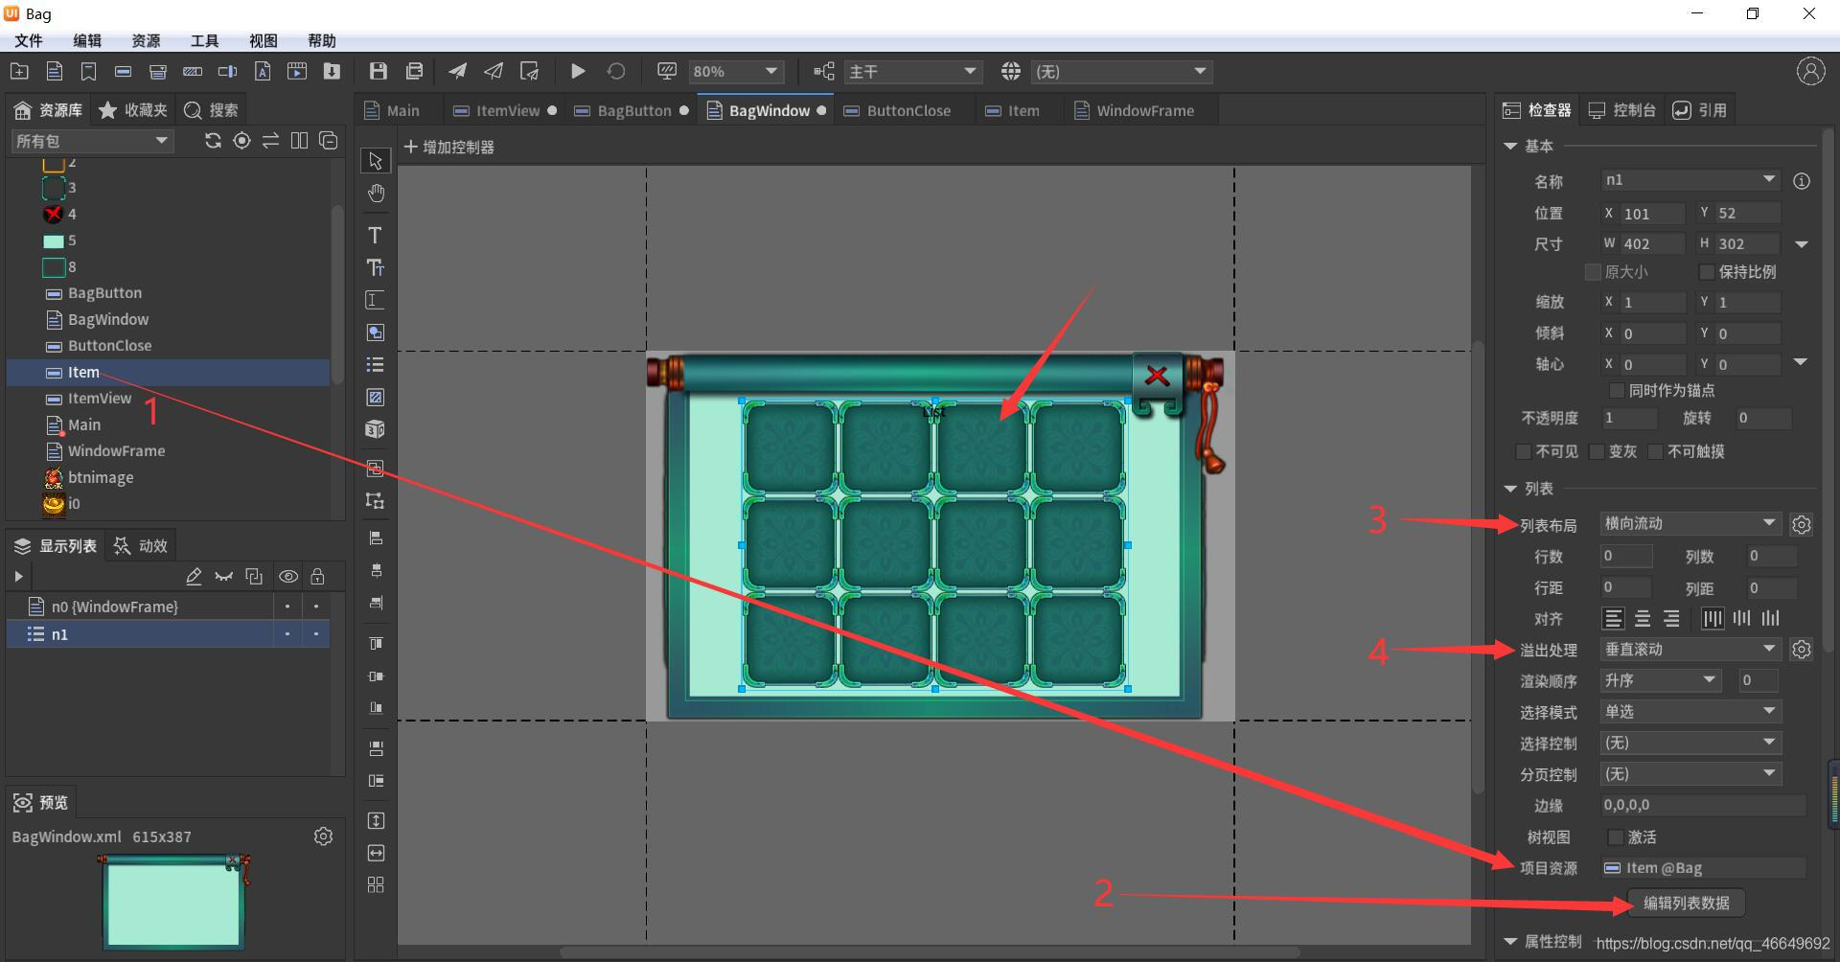Screen dimensions: 1840x962
Task: Activate the hand pan tool
Action: click(376, 195)
